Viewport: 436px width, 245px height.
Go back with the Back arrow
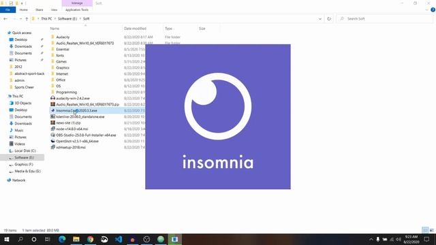tap(5, 18)
